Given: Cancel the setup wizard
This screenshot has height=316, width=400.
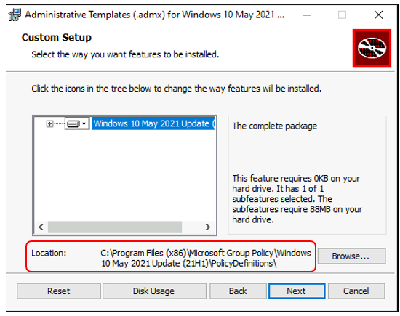Looking at the screenshot, I should coord(356,291).
